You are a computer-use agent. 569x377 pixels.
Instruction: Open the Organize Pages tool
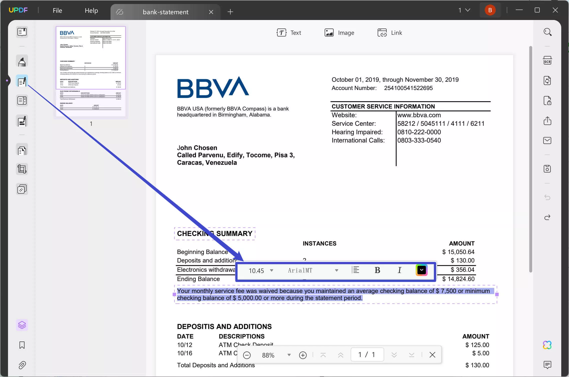(x=22, y=150)
